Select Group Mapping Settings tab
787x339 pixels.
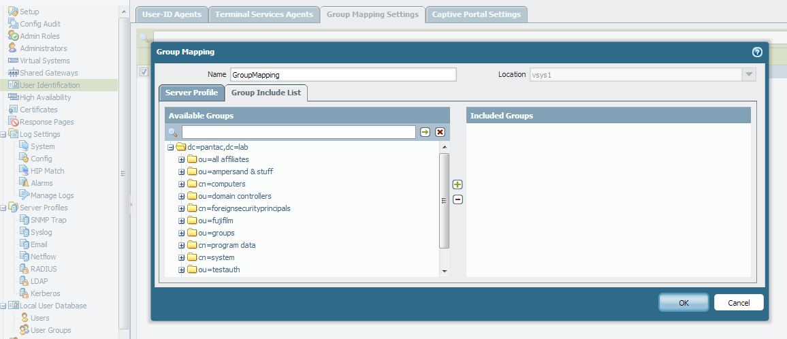[x=372, y=14]
